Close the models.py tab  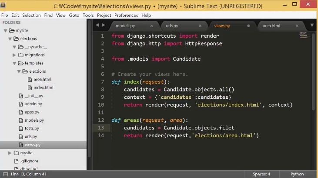pos(151,26)
